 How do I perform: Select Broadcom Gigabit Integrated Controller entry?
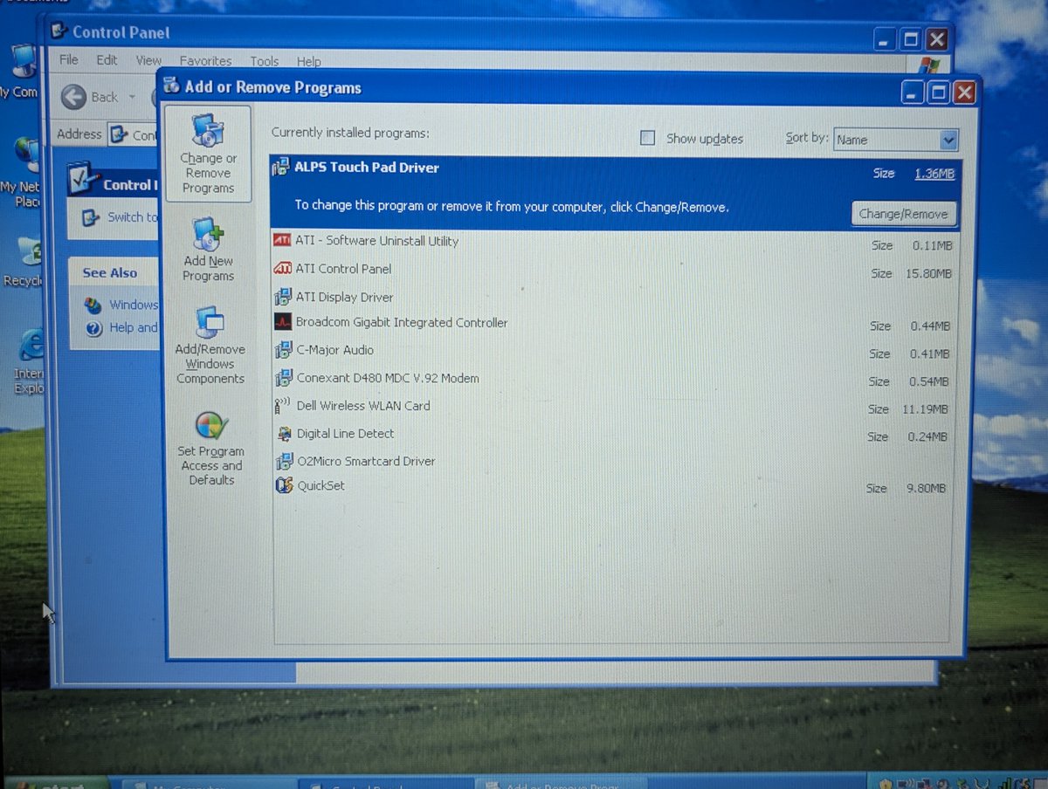(x=615, y=323)
